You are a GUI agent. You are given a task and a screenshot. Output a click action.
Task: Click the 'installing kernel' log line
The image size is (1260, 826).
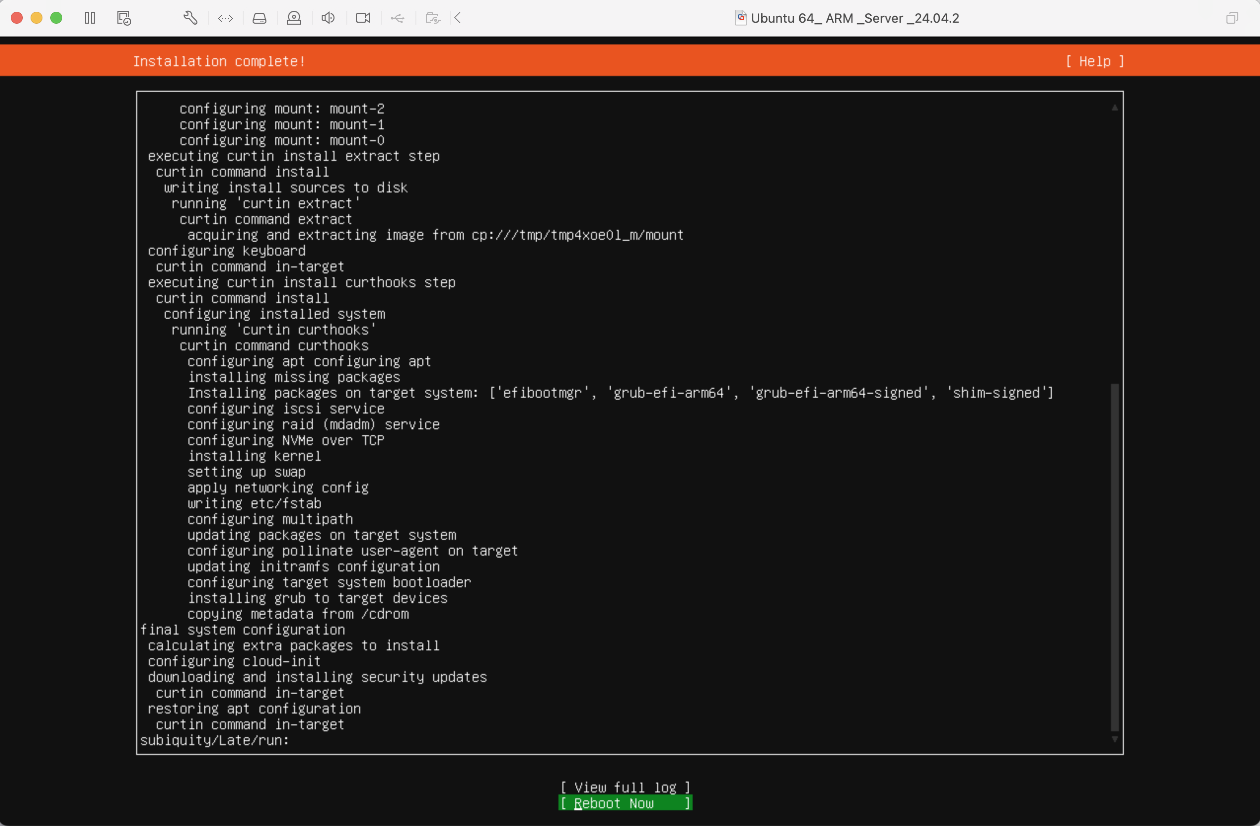pos(254,456)
